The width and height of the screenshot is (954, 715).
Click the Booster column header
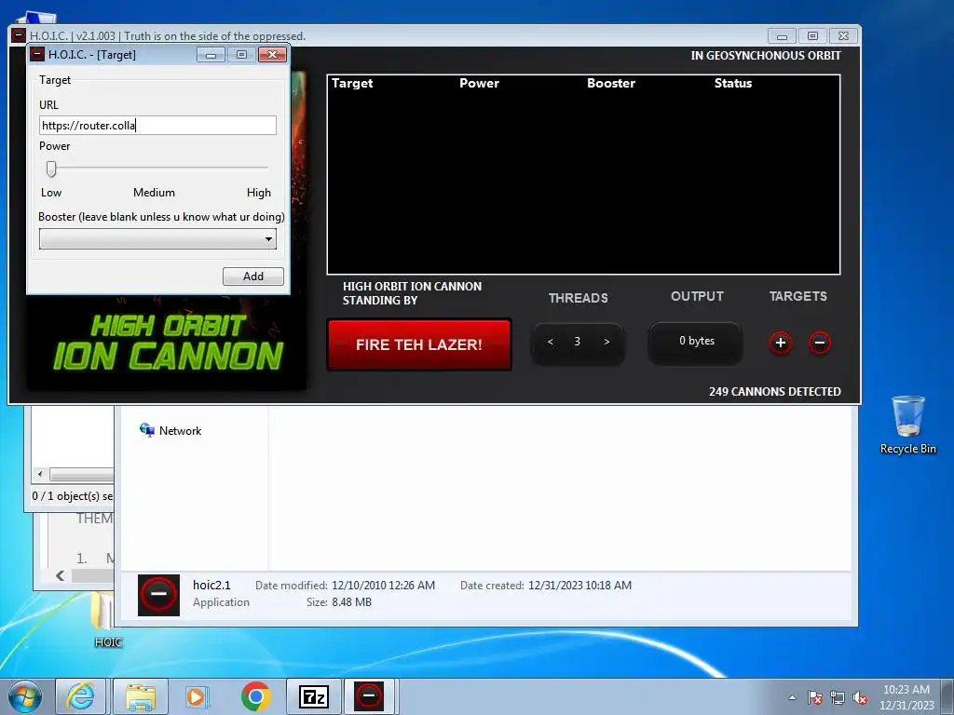click(611, 83)
